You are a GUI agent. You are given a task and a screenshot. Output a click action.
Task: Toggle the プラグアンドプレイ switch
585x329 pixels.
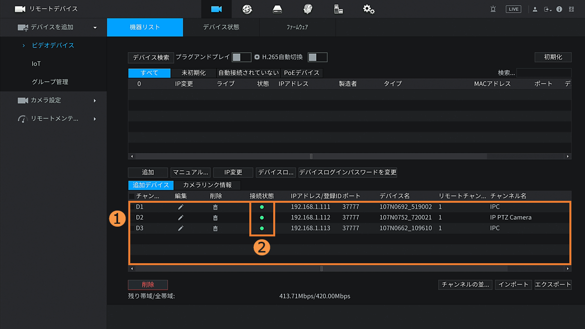242,58
